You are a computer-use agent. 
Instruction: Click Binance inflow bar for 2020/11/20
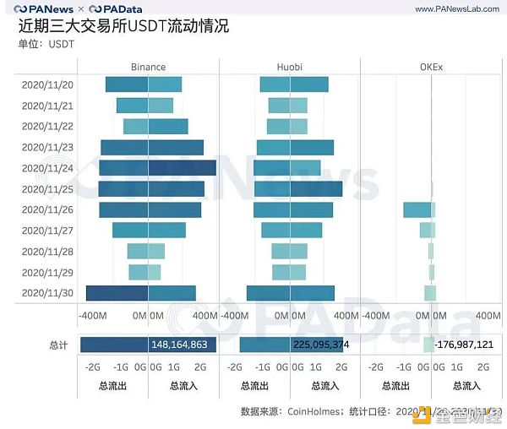click(165, 84)
